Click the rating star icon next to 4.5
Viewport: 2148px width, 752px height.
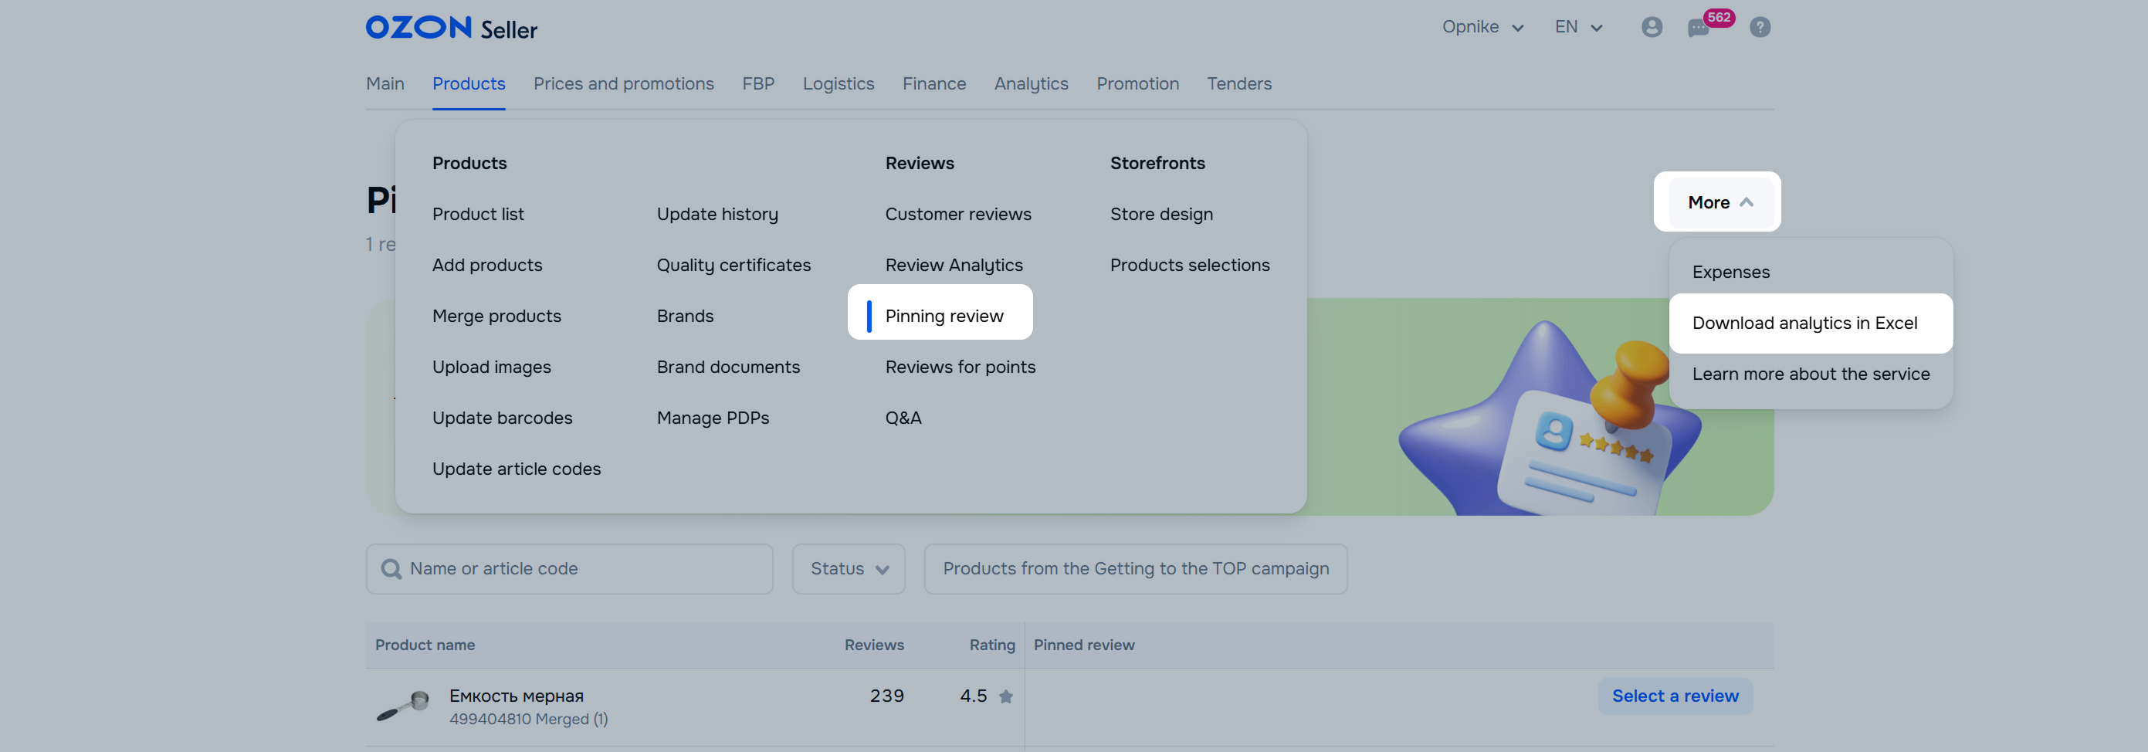1005,696
